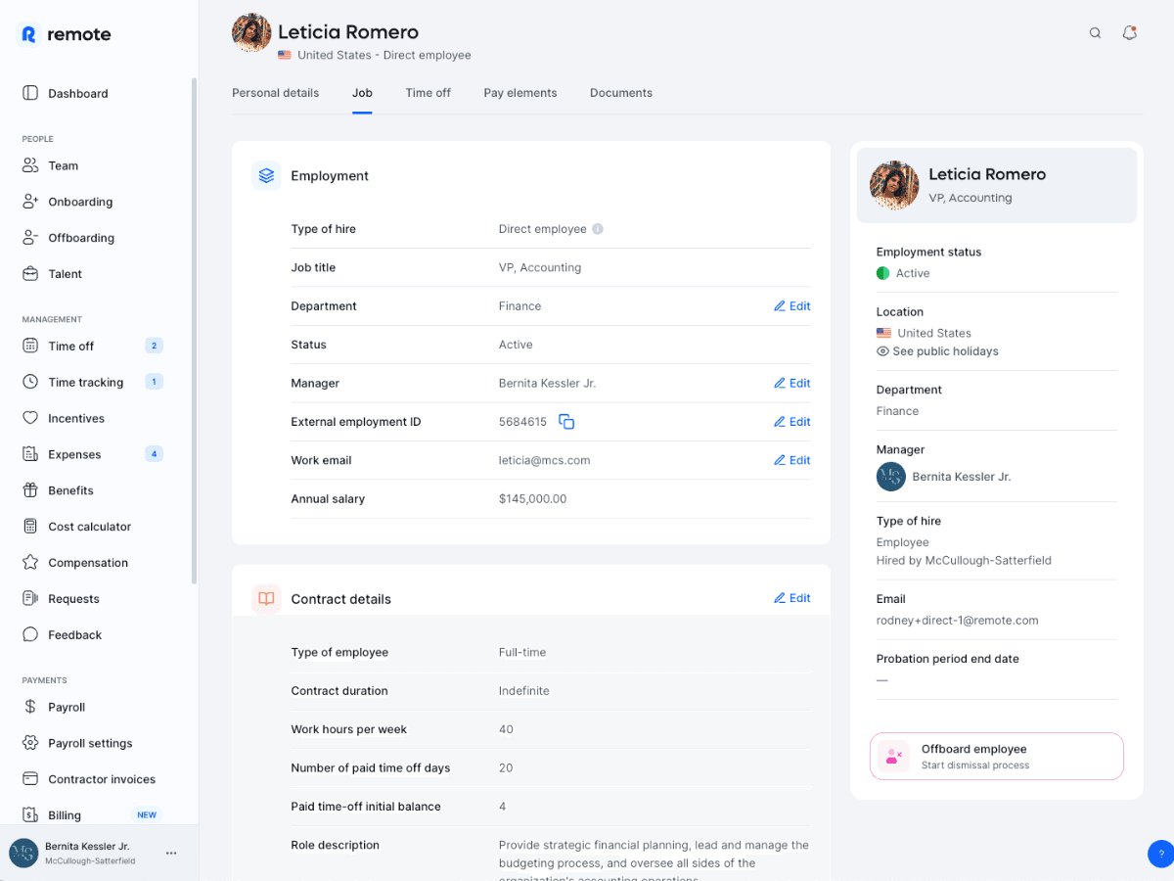Select the Documents tab

620,93
